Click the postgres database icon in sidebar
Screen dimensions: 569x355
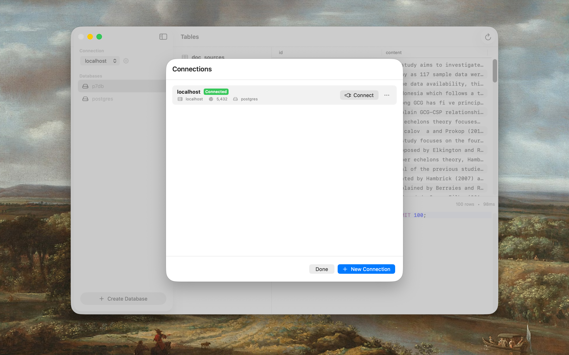[85, 99]
